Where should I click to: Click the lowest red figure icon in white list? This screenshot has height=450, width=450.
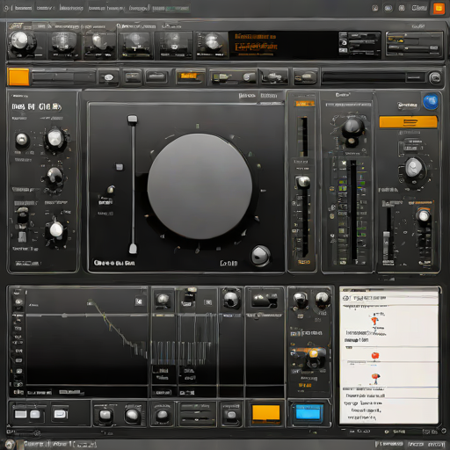375,378
